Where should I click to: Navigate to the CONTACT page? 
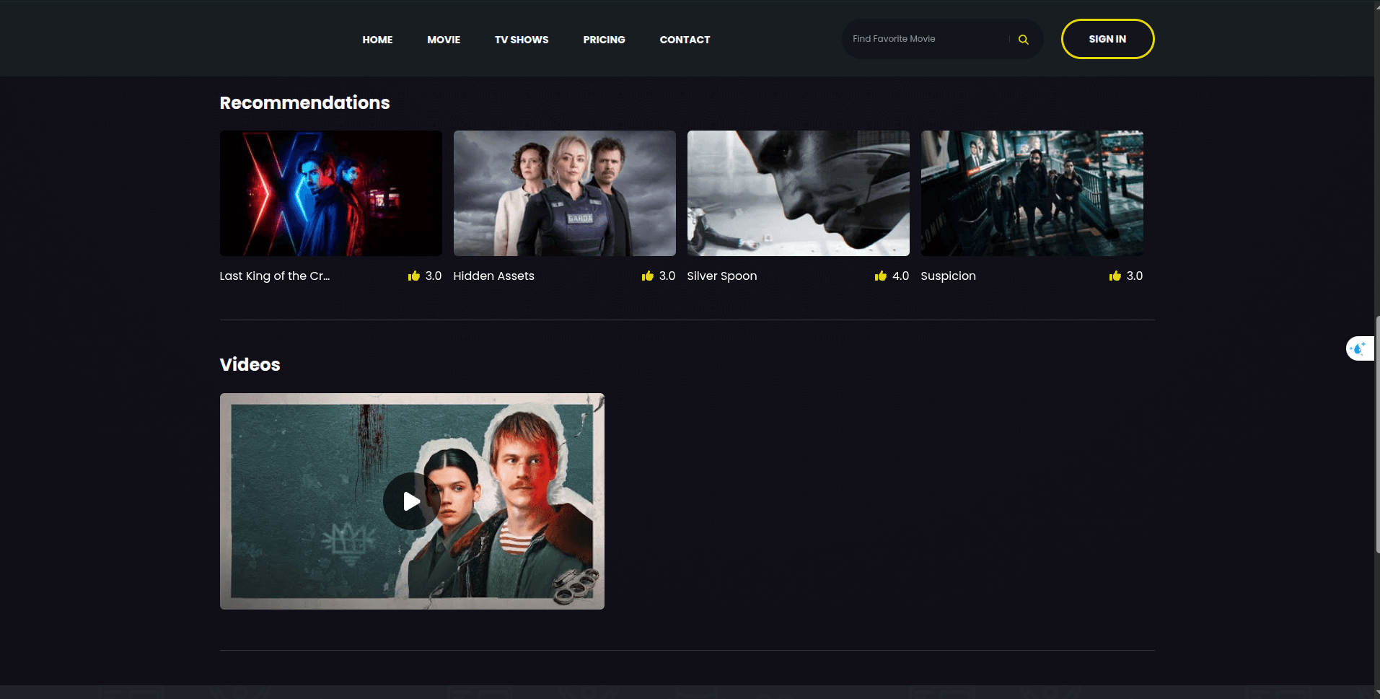685,40
